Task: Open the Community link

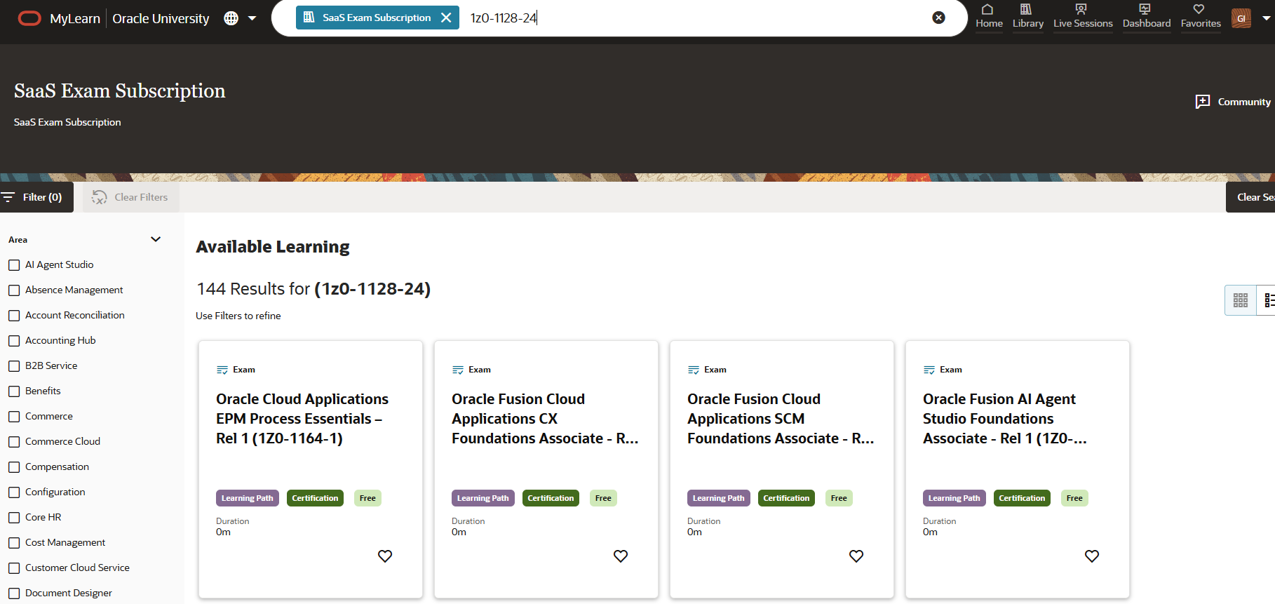Action: pos(1232,102)
